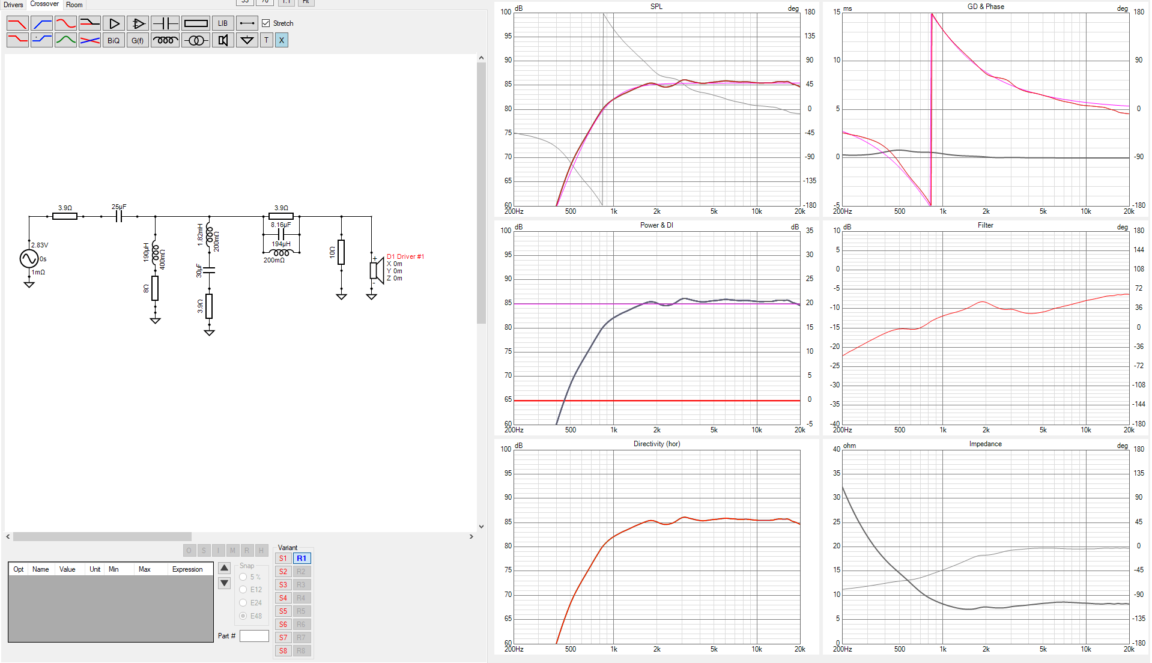Insert a BiQ biquad block
1152x663 pixels.
(114, 40)
